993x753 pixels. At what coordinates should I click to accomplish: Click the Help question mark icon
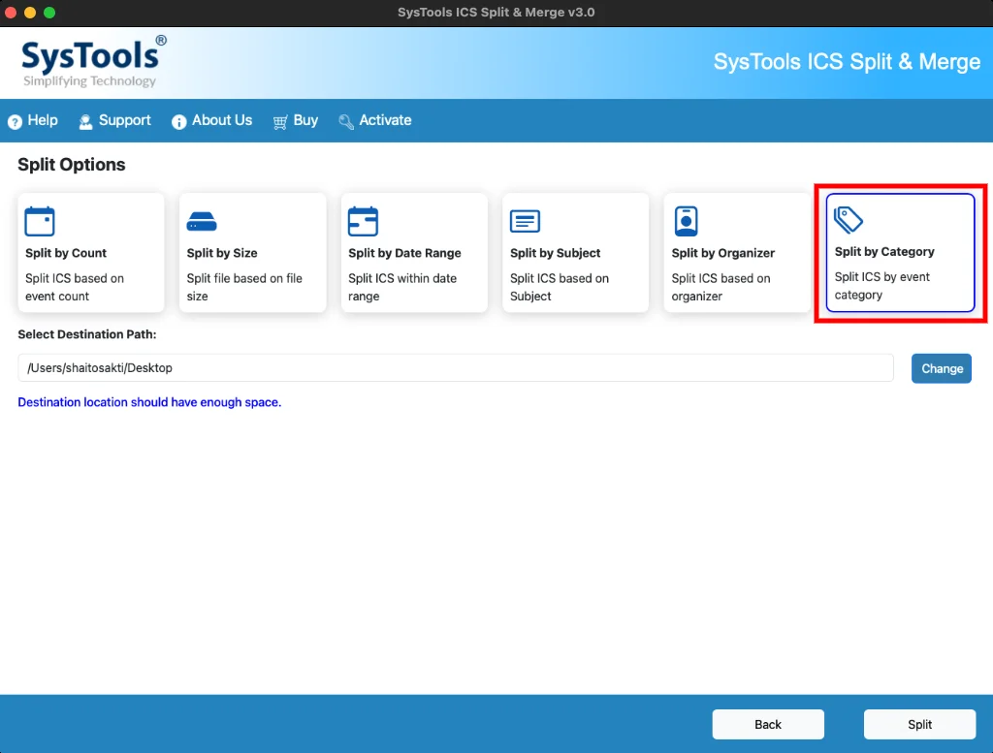[x=15, y=121]
